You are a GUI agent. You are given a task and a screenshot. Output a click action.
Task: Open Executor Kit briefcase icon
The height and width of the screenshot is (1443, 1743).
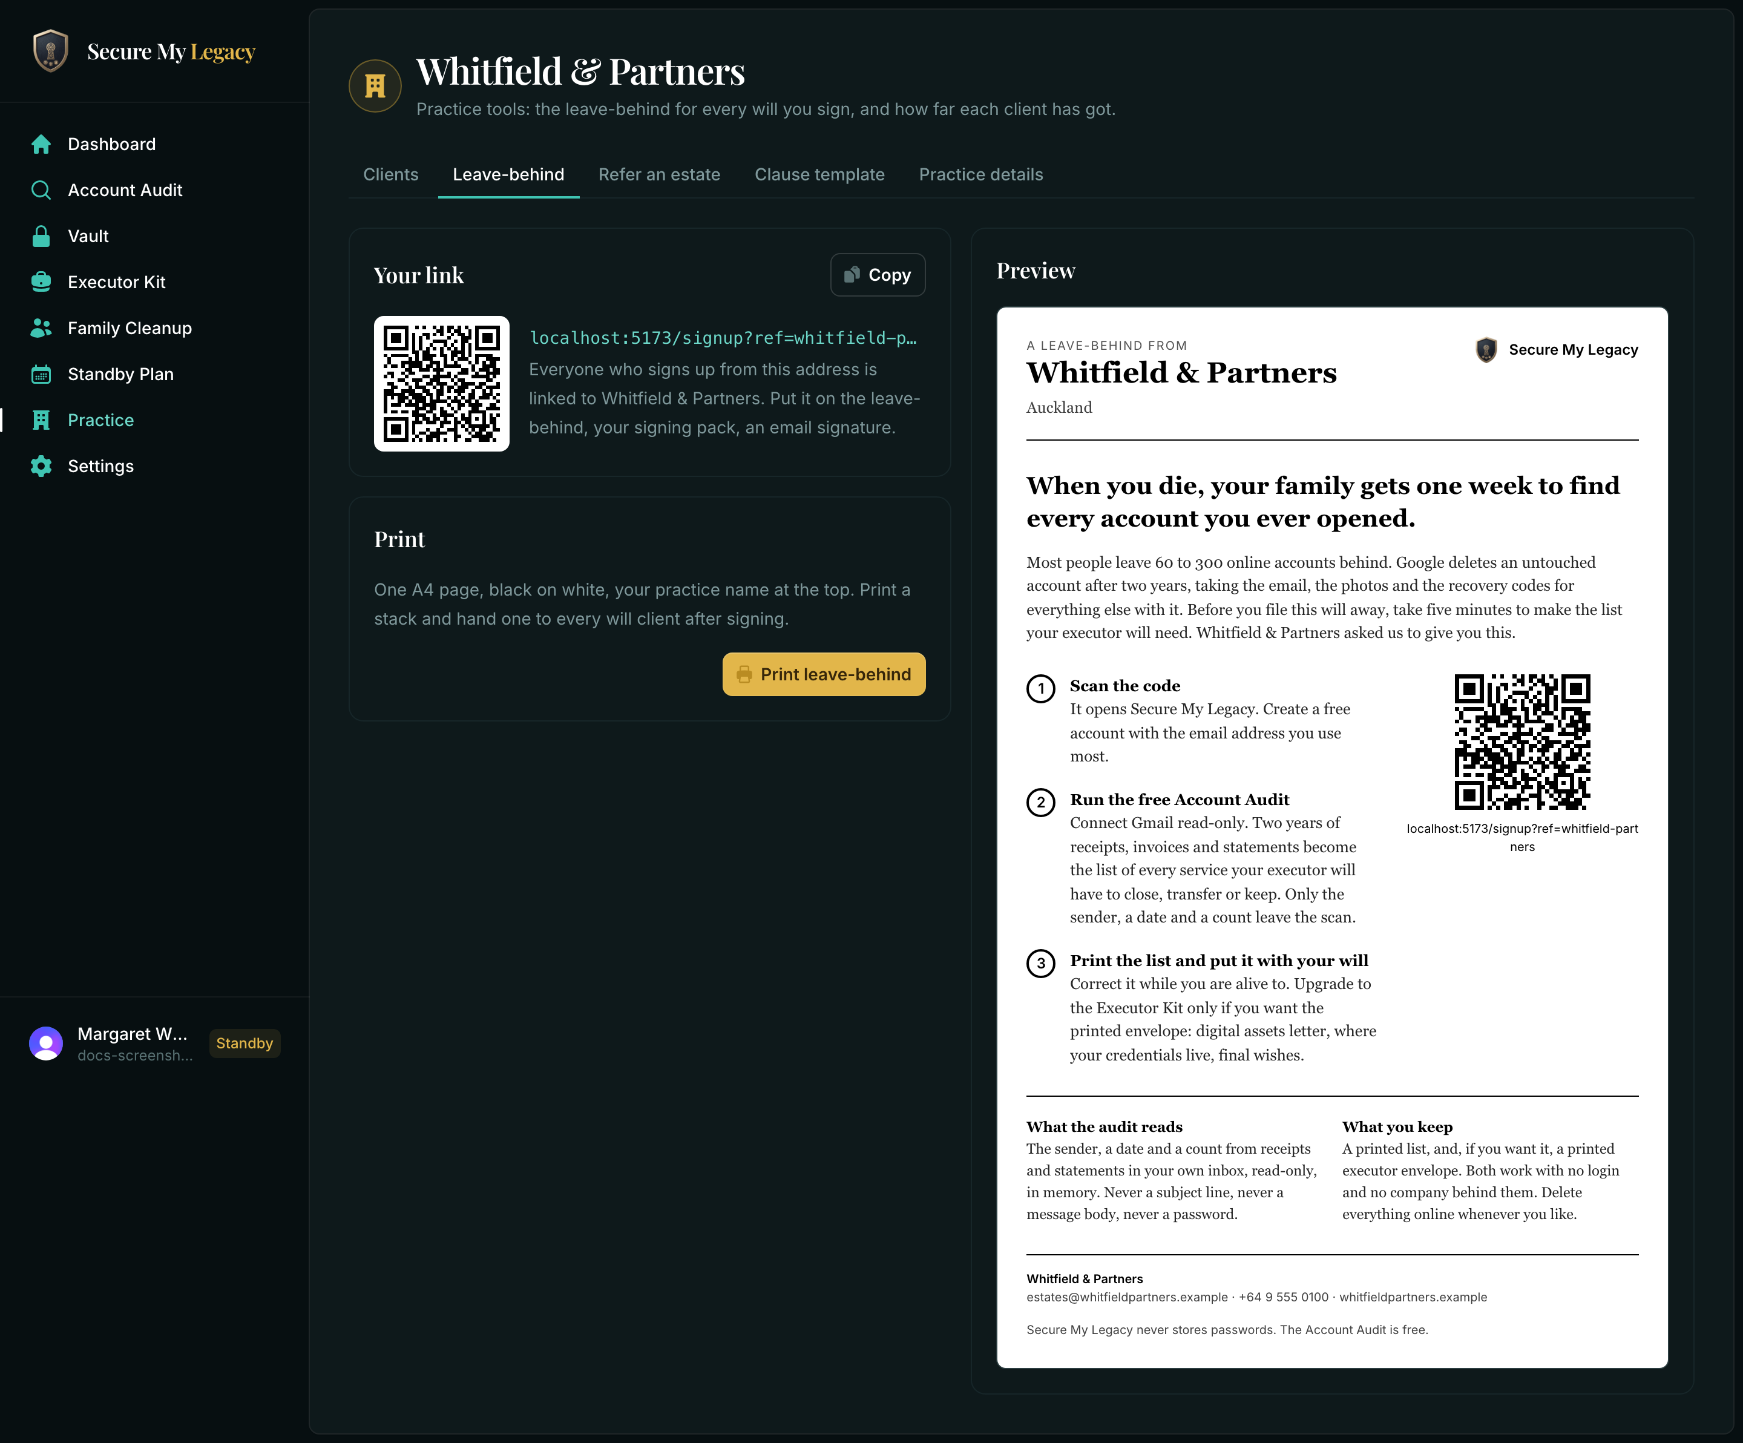click(41, 282)
